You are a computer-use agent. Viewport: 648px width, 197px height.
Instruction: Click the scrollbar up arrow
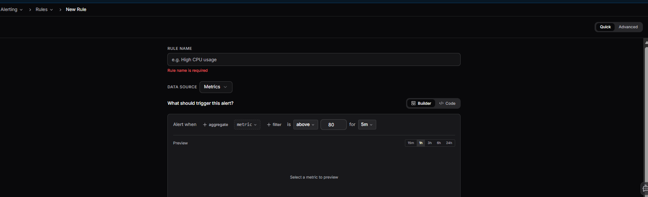tap(646, 42)
